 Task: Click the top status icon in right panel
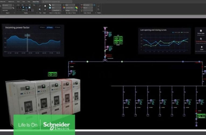coord(201,31)
